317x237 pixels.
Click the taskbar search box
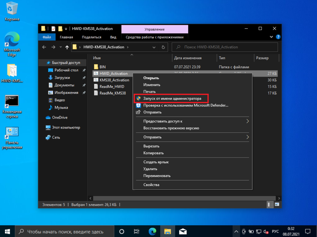click(x=64, y=231)
